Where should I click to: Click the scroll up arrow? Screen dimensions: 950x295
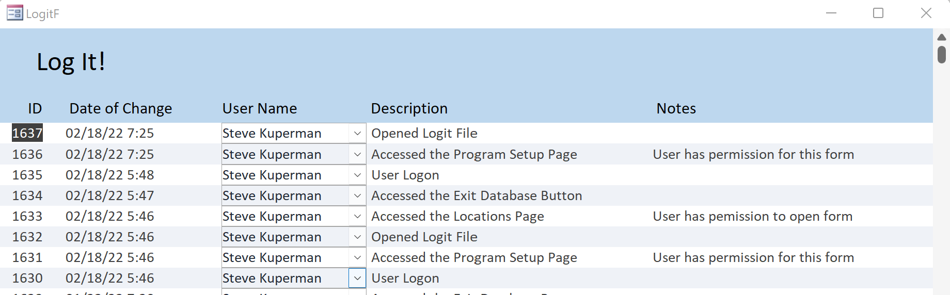tap(942, 37)
